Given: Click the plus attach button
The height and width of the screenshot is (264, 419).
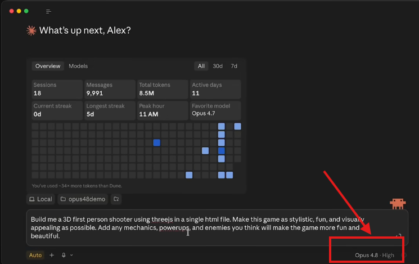Looking at the screenshot, I should [x=52, y=255].
